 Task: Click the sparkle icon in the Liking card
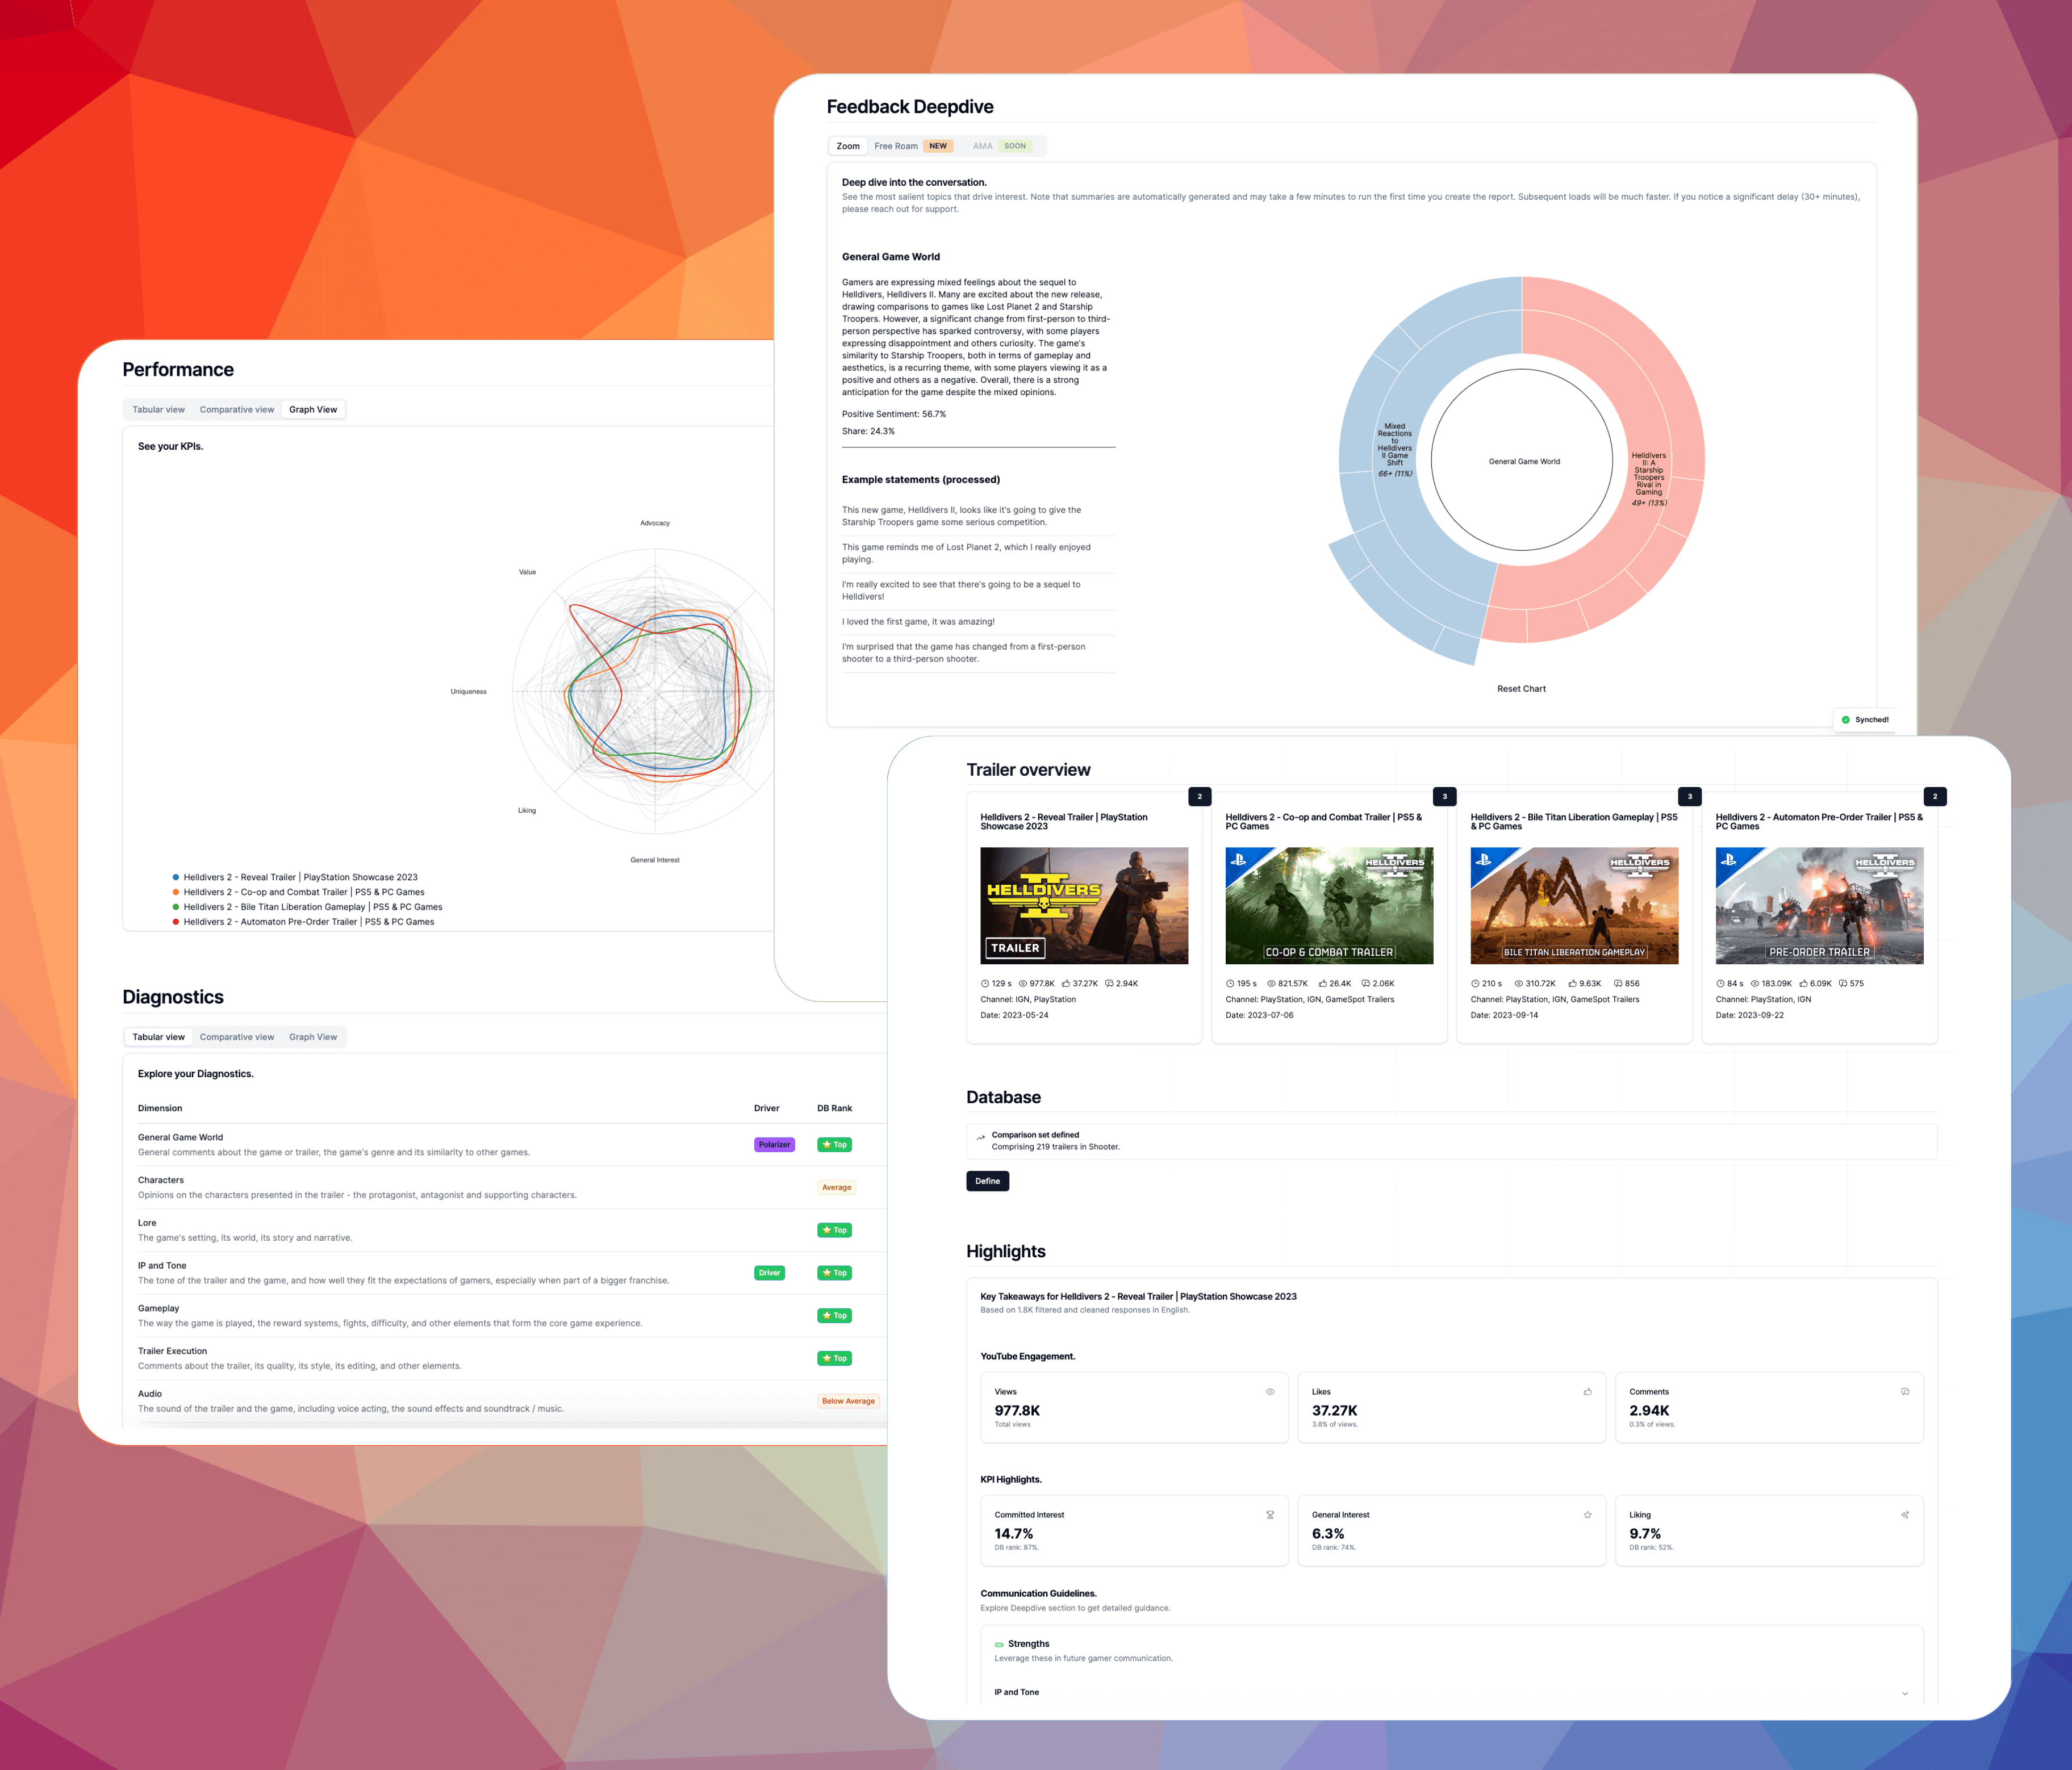click(x=1905, y=1515)
